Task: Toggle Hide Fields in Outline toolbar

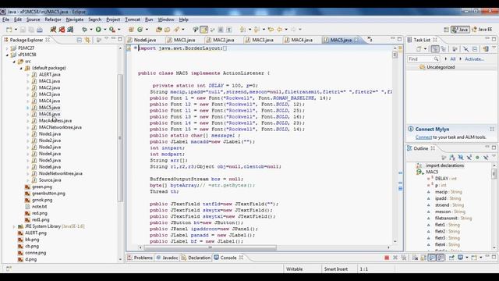Action: [x=461, y=158]
